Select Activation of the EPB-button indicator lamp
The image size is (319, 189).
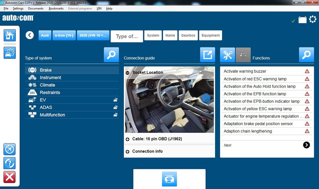point(267,101)
